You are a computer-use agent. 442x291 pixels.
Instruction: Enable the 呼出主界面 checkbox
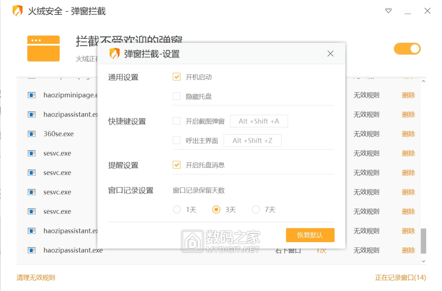click(x=176, y=140)
